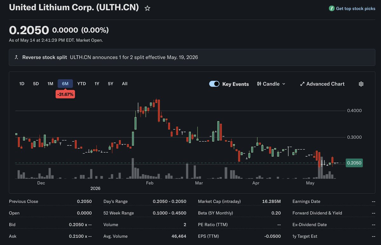The image size is (381, 245).
Task: Click the market open timestamp line
Action: [56, 40]
